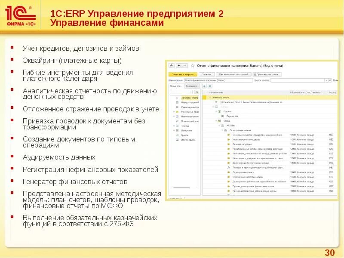
Task: Click Код стр. column header
Action: coord(332,92)
